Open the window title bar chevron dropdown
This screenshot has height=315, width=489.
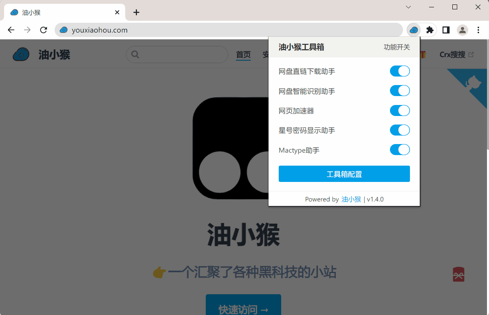[x=408, y=7]
